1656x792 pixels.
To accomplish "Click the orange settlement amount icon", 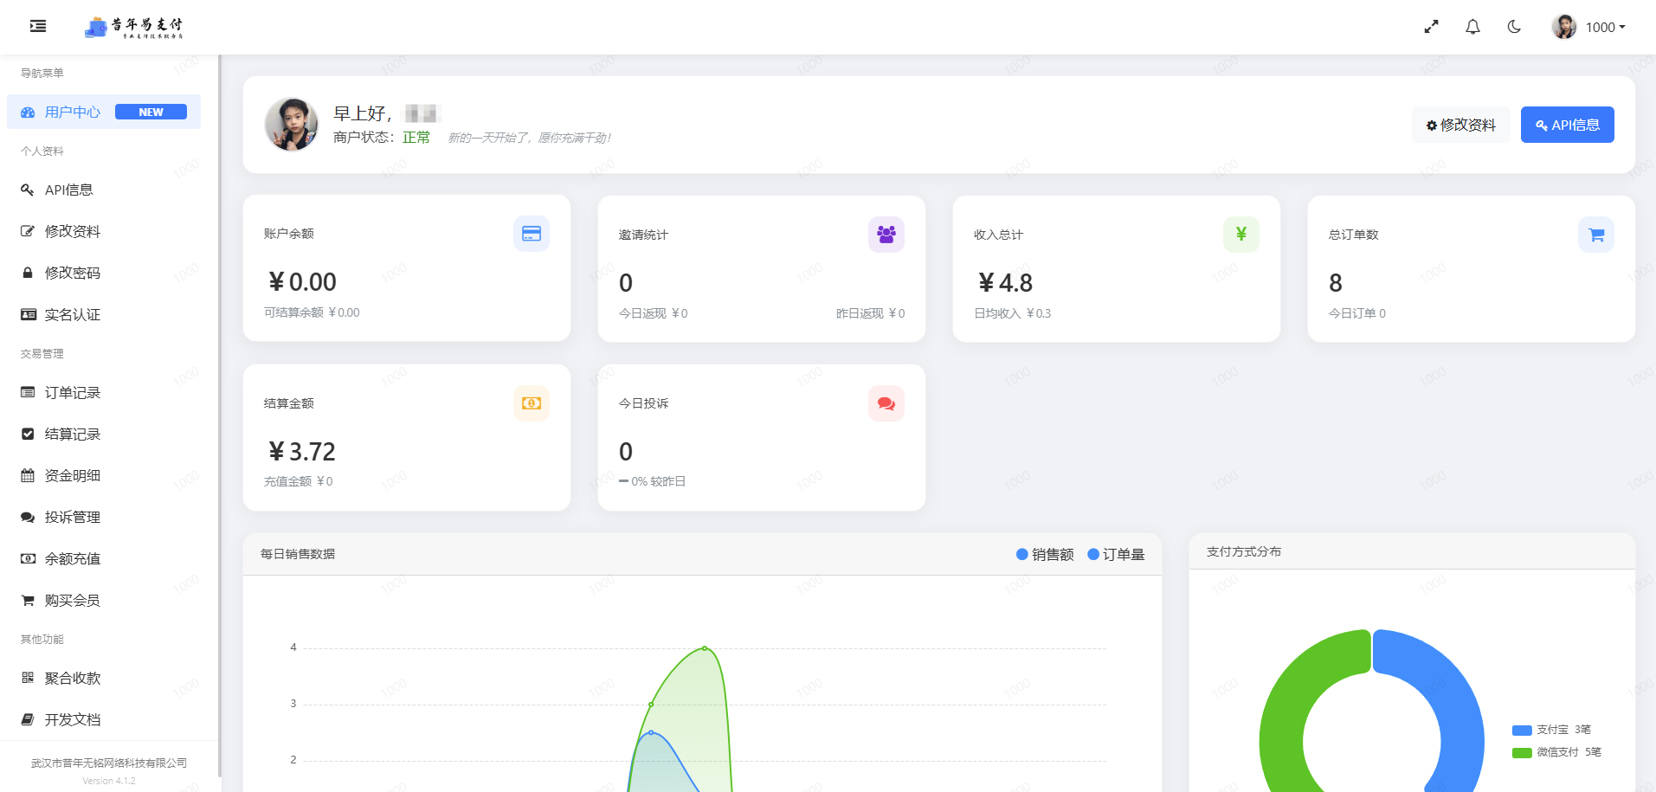I will point(532,403).
